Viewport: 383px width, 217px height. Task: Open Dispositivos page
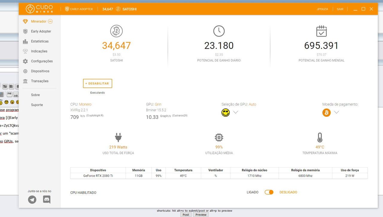[40, 71]
